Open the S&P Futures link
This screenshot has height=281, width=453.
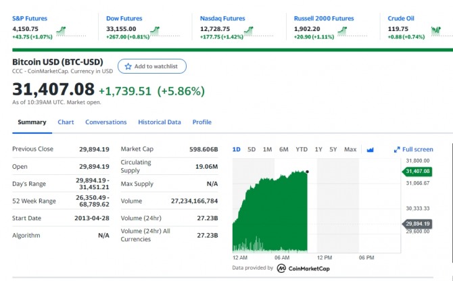[30, 18]
